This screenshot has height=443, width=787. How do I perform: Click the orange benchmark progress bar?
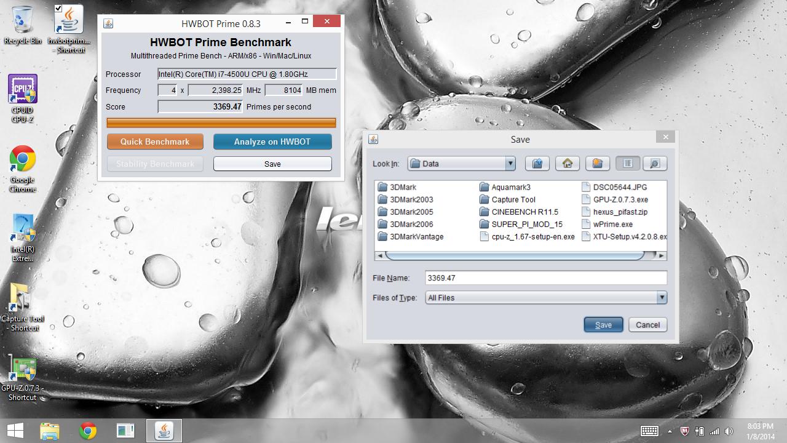[221, 122]
